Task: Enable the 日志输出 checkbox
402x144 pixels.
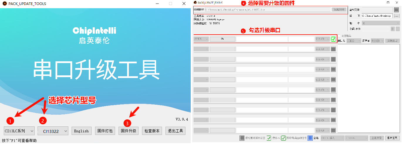Action: point(339,36)
